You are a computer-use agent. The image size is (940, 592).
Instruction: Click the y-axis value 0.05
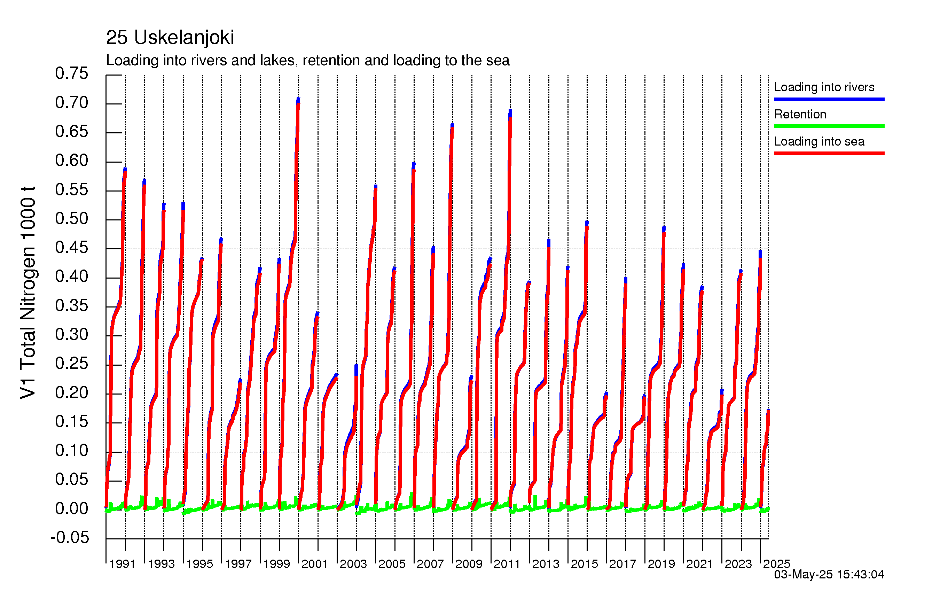71,480
